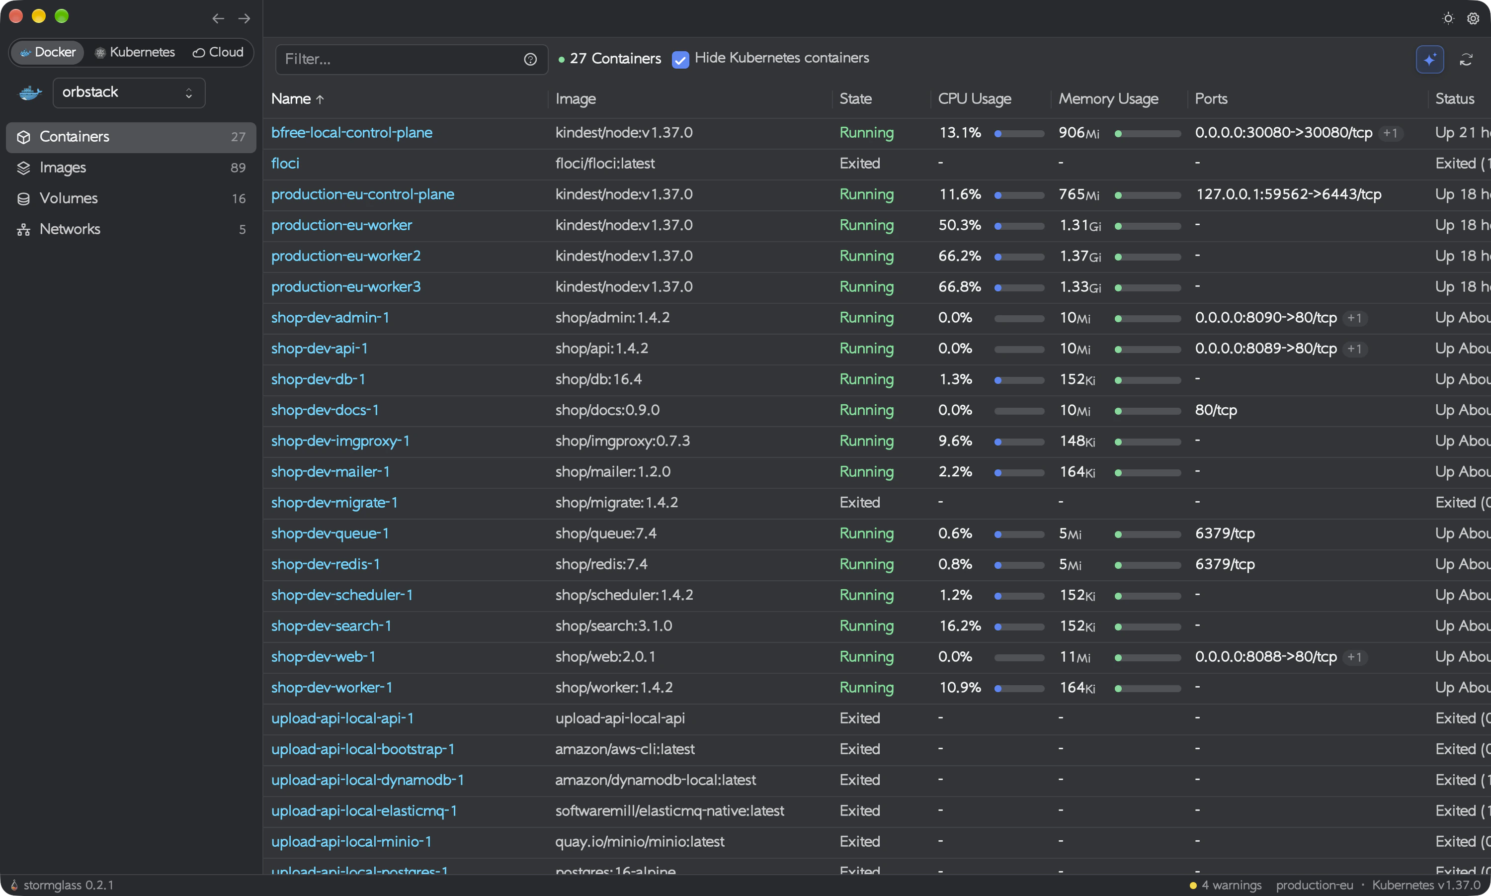Screen dimensions: 1491x896
Task: Sort by the Image column header
Action: tap(575, 99)
